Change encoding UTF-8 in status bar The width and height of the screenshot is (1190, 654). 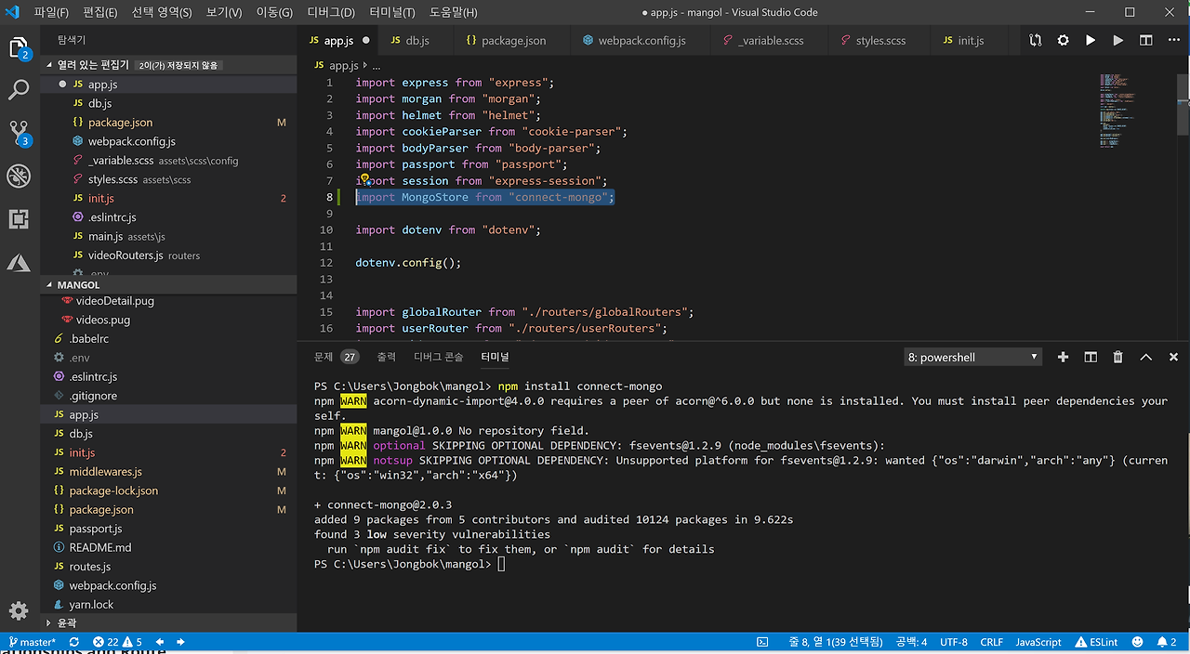[954, 642]
